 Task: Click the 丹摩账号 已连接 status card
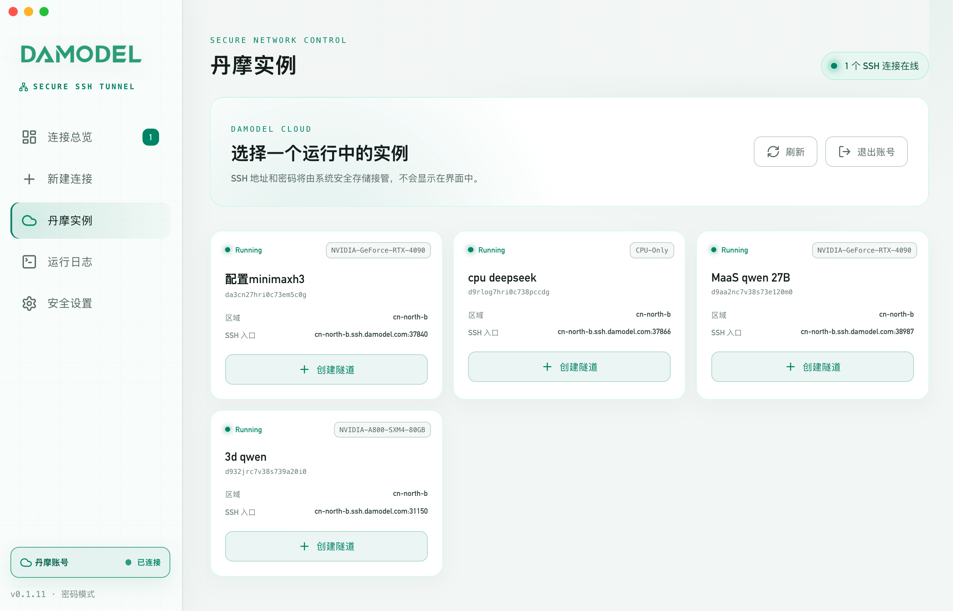(x=90, y=562)
